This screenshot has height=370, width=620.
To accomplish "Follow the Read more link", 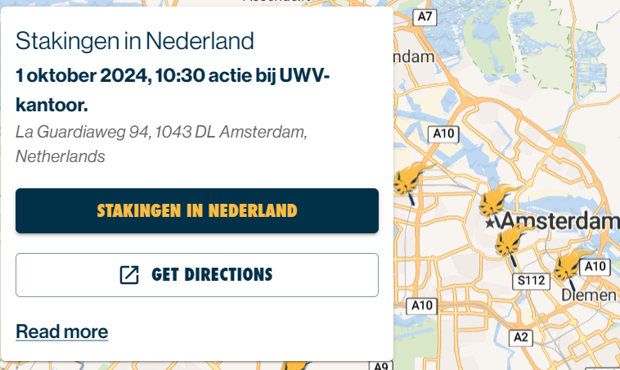I will pyautogui.click(x=61, y=332).
